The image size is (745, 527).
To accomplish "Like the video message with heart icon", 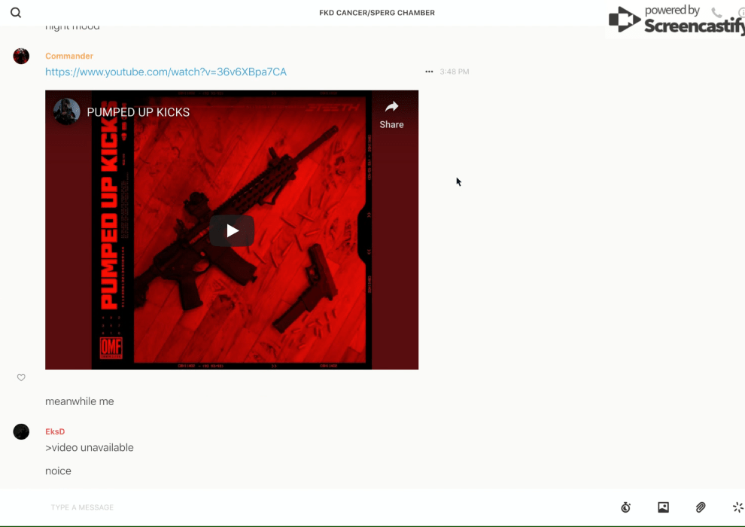I will 21,377.
